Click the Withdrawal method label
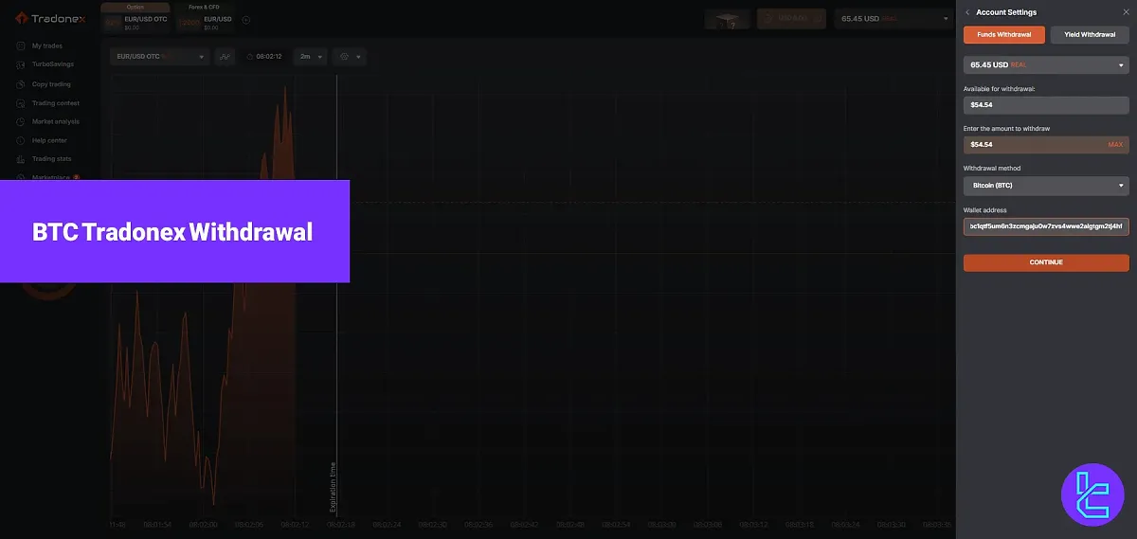This screenshot has width=1137, height=539. pos(992,169)
